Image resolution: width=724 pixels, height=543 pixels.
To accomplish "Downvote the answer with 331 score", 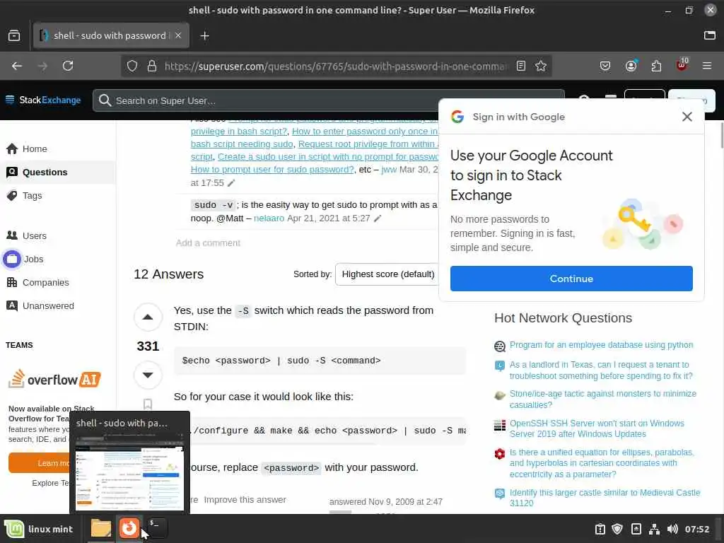I will pos(148,375).
